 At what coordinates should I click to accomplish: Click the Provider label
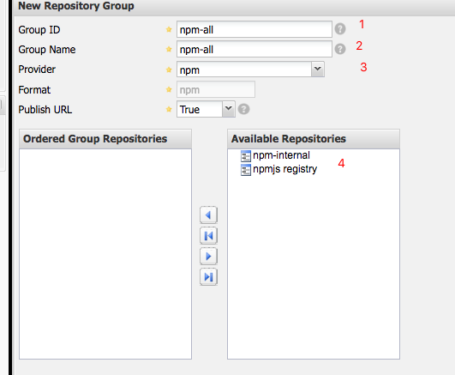(x=37, y=70)
